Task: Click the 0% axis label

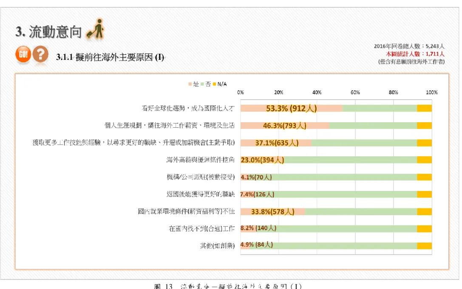Action: tap(241, 93)
